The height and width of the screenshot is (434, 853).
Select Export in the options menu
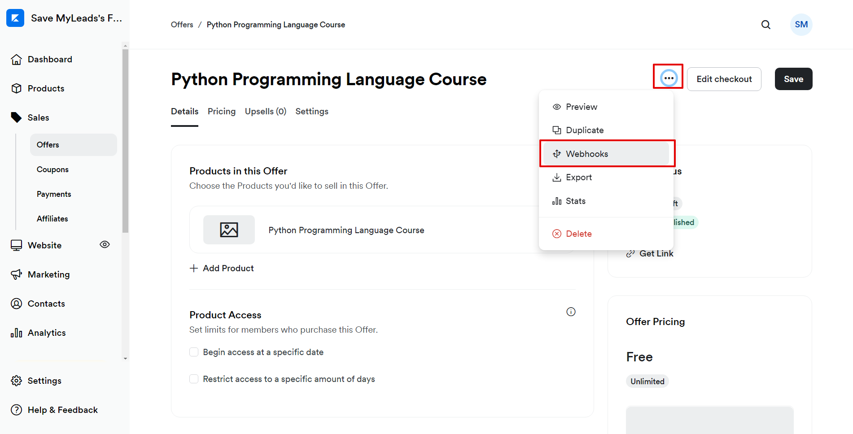[x=606, y=177]
